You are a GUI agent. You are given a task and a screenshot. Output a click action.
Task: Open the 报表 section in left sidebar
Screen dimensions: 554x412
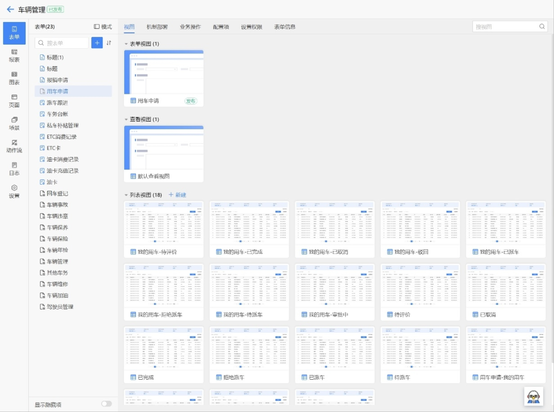coord(14,56)
